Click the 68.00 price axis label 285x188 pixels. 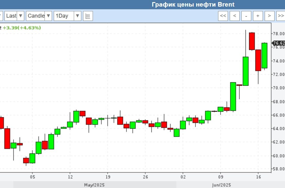(x=279, y=101)
